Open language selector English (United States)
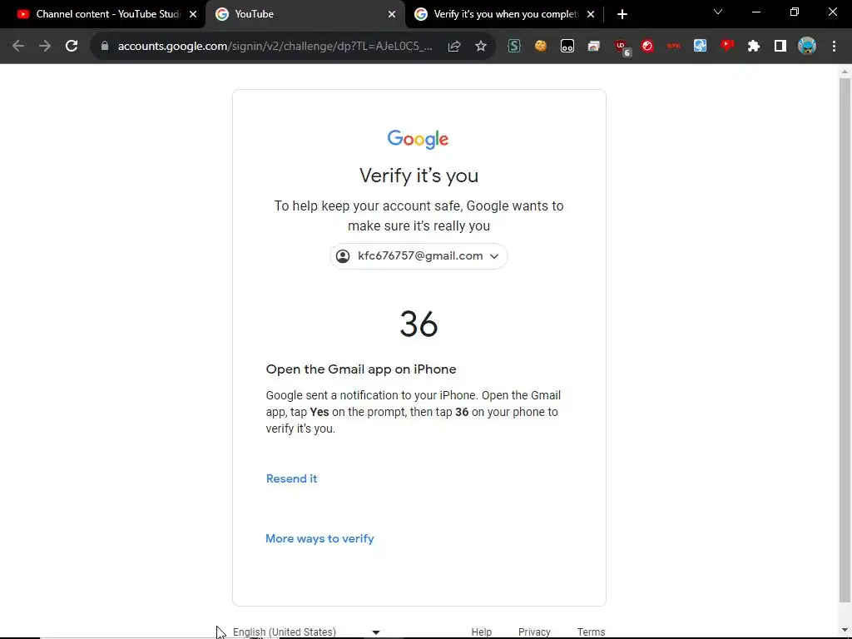The width and height of the screenshot is (852, 639). pyautogui.click(x=306, y=632)
